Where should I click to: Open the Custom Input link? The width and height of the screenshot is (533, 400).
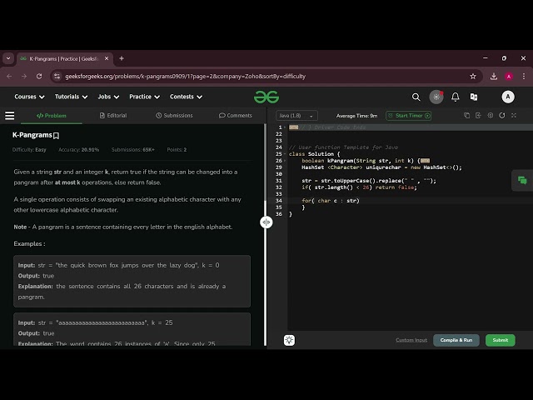click(411, 340)
